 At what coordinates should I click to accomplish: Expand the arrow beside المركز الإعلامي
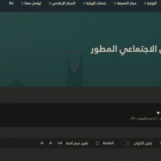coord(50,4)
